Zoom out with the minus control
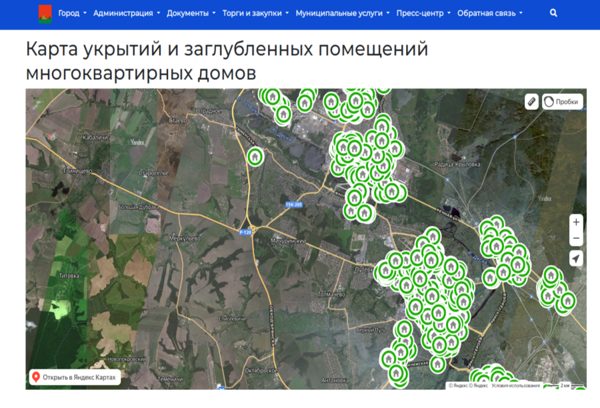The height and width of the screenshot is (408, 600). [576, 240]
